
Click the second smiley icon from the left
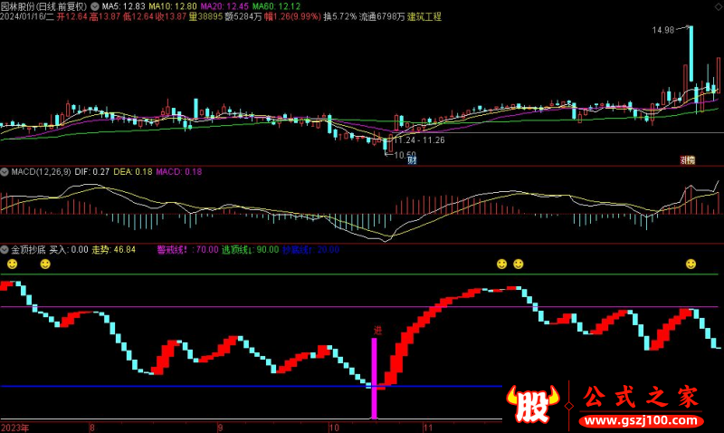[x=45, y=264]
